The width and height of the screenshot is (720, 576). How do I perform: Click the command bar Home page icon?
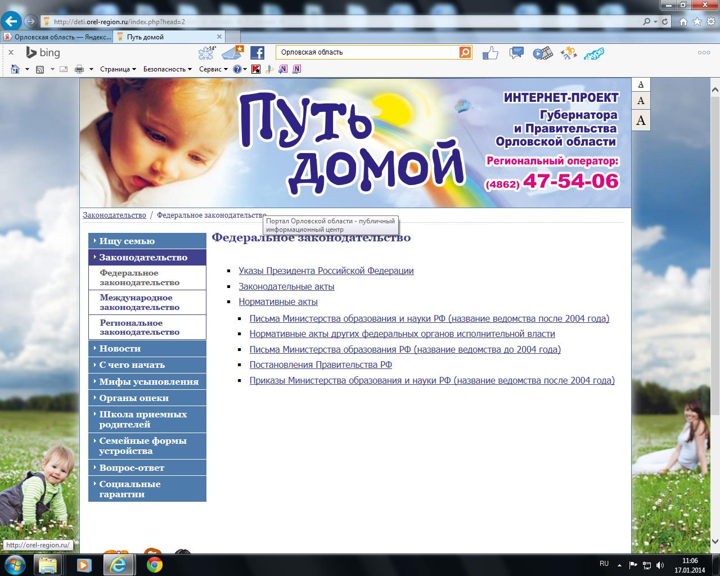pyautogui.click(x=15, y=69)
